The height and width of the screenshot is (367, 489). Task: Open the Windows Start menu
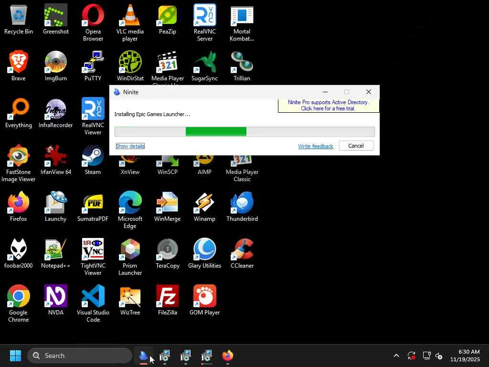click(15, 356)
